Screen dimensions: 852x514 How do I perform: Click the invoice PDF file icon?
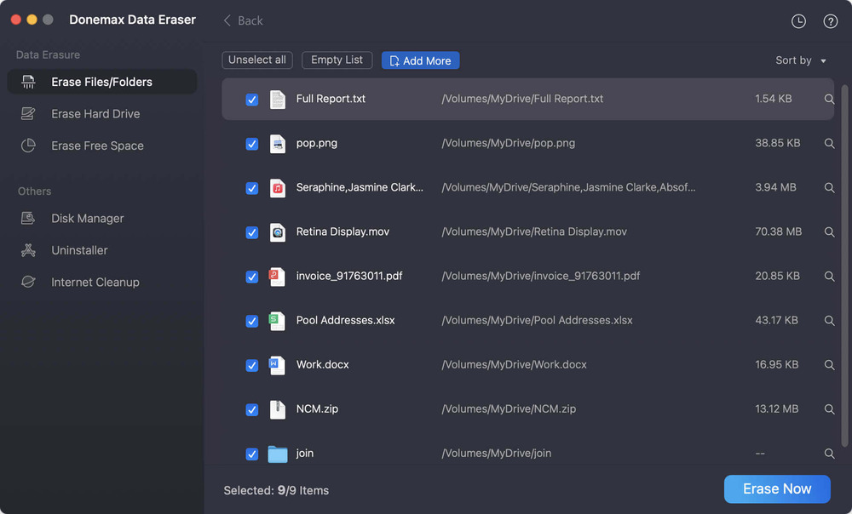[277, 277]
